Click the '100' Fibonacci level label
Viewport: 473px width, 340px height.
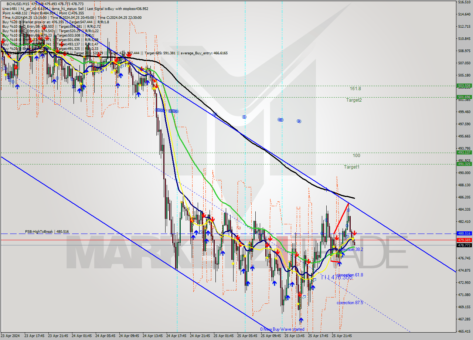tap(356, 156)
